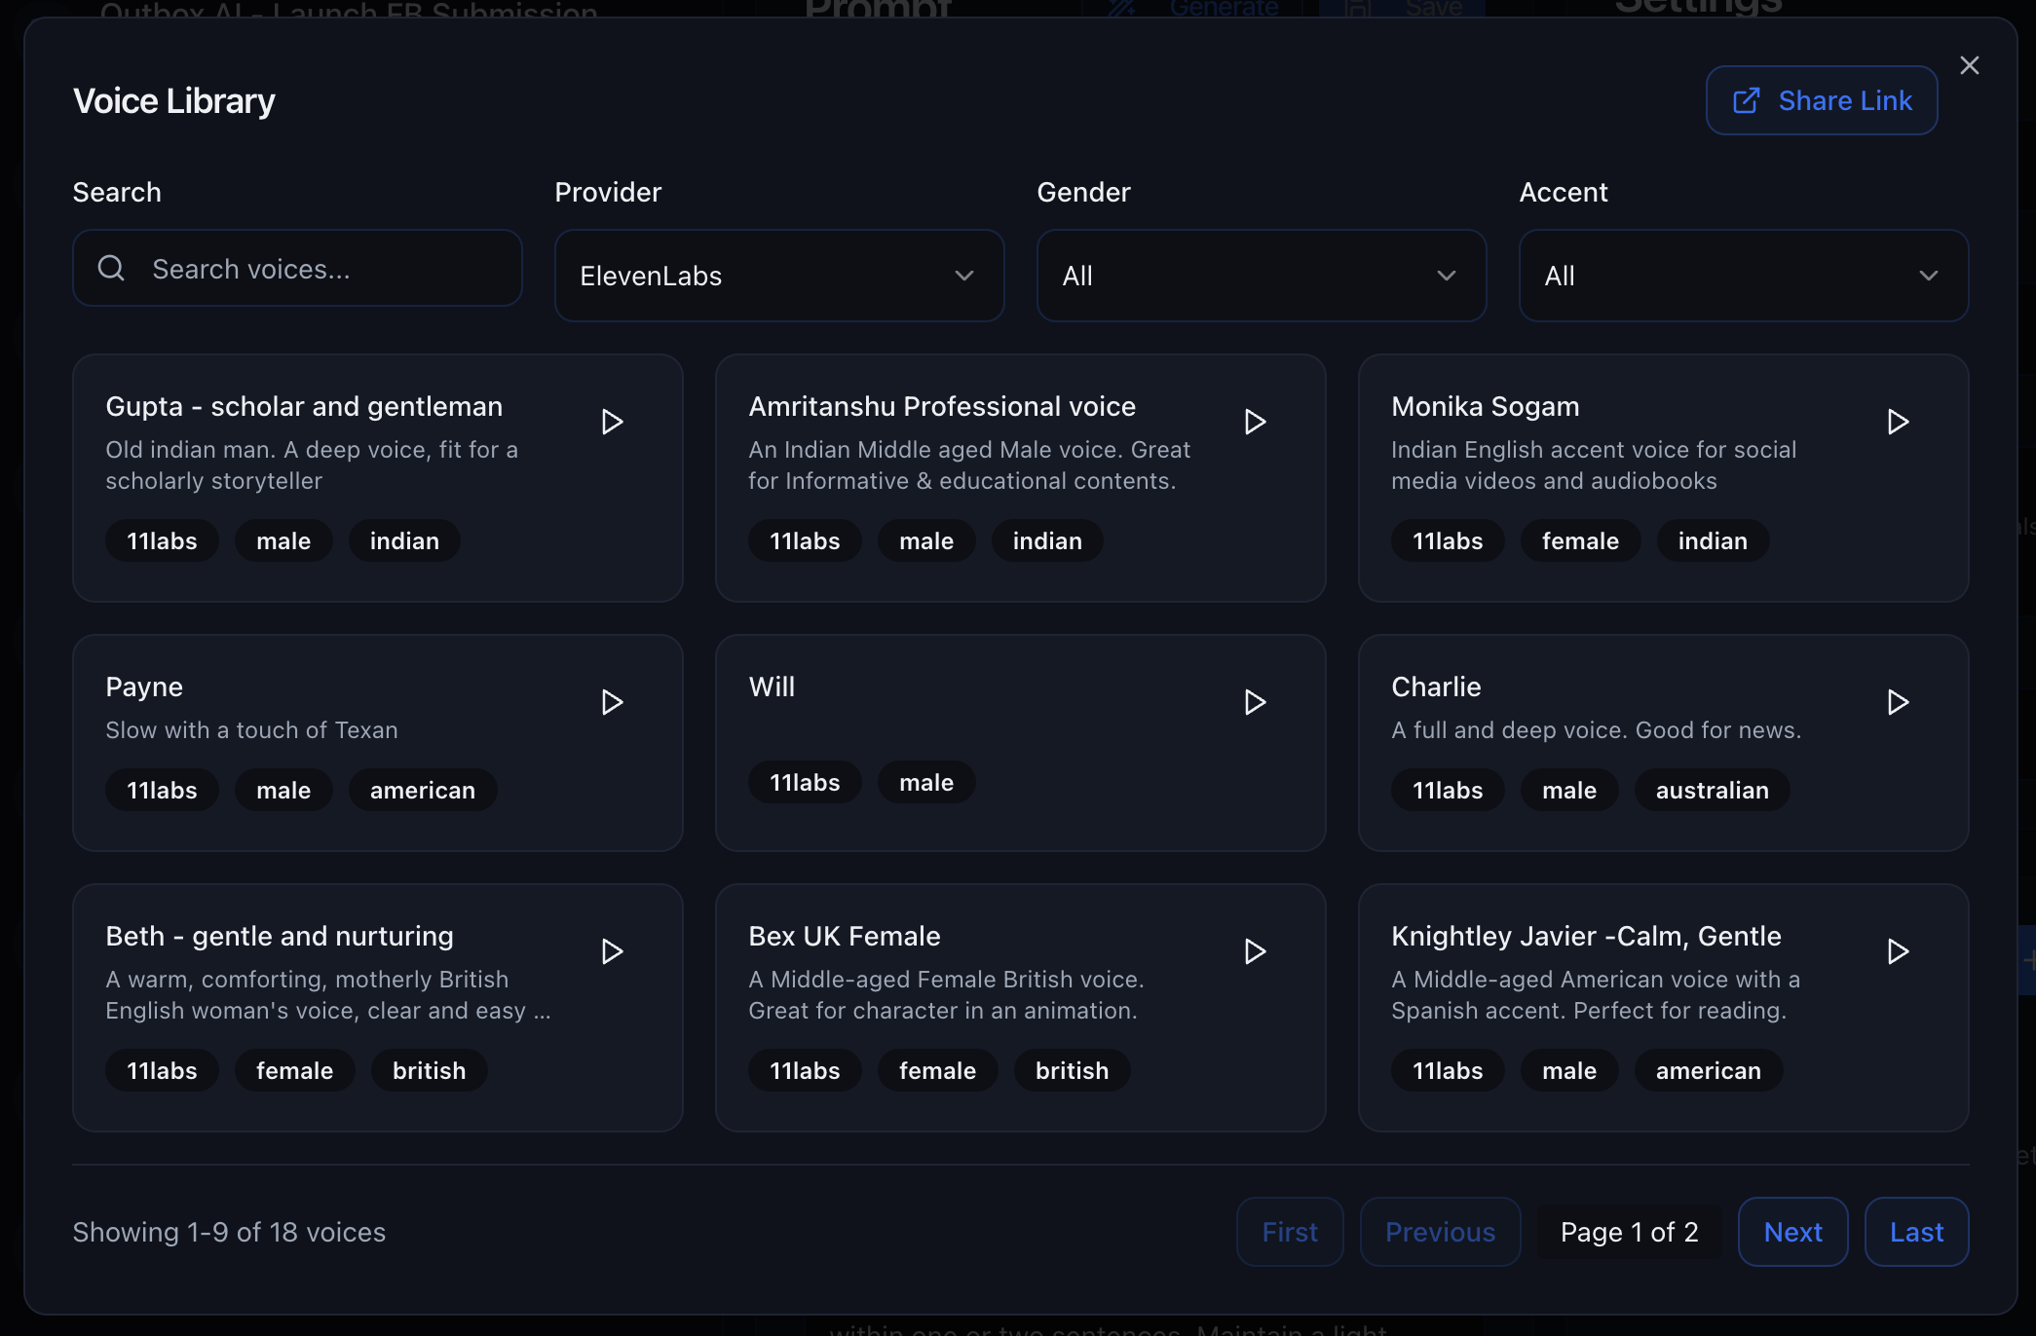Go to the Next page of voices
The image size is (2036, 1336).
(1792, 1232)
